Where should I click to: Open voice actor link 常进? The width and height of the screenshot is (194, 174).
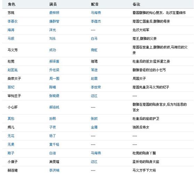pyautogui.click(x=94, y=70)
